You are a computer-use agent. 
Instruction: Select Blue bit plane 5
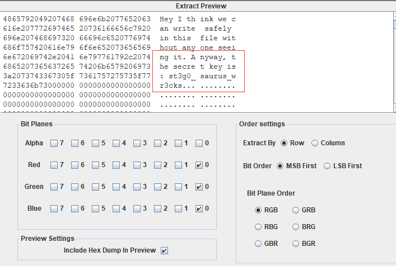pos(95,208)
